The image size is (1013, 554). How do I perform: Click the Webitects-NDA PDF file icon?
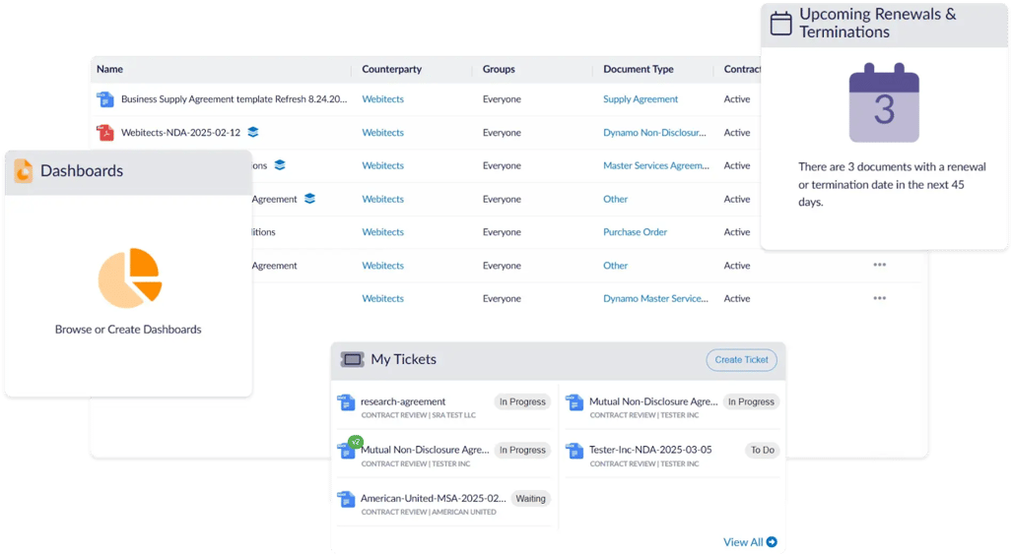[105, 133]
